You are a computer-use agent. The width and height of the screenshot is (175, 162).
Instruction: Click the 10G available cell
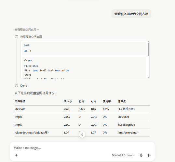point(93,109)
